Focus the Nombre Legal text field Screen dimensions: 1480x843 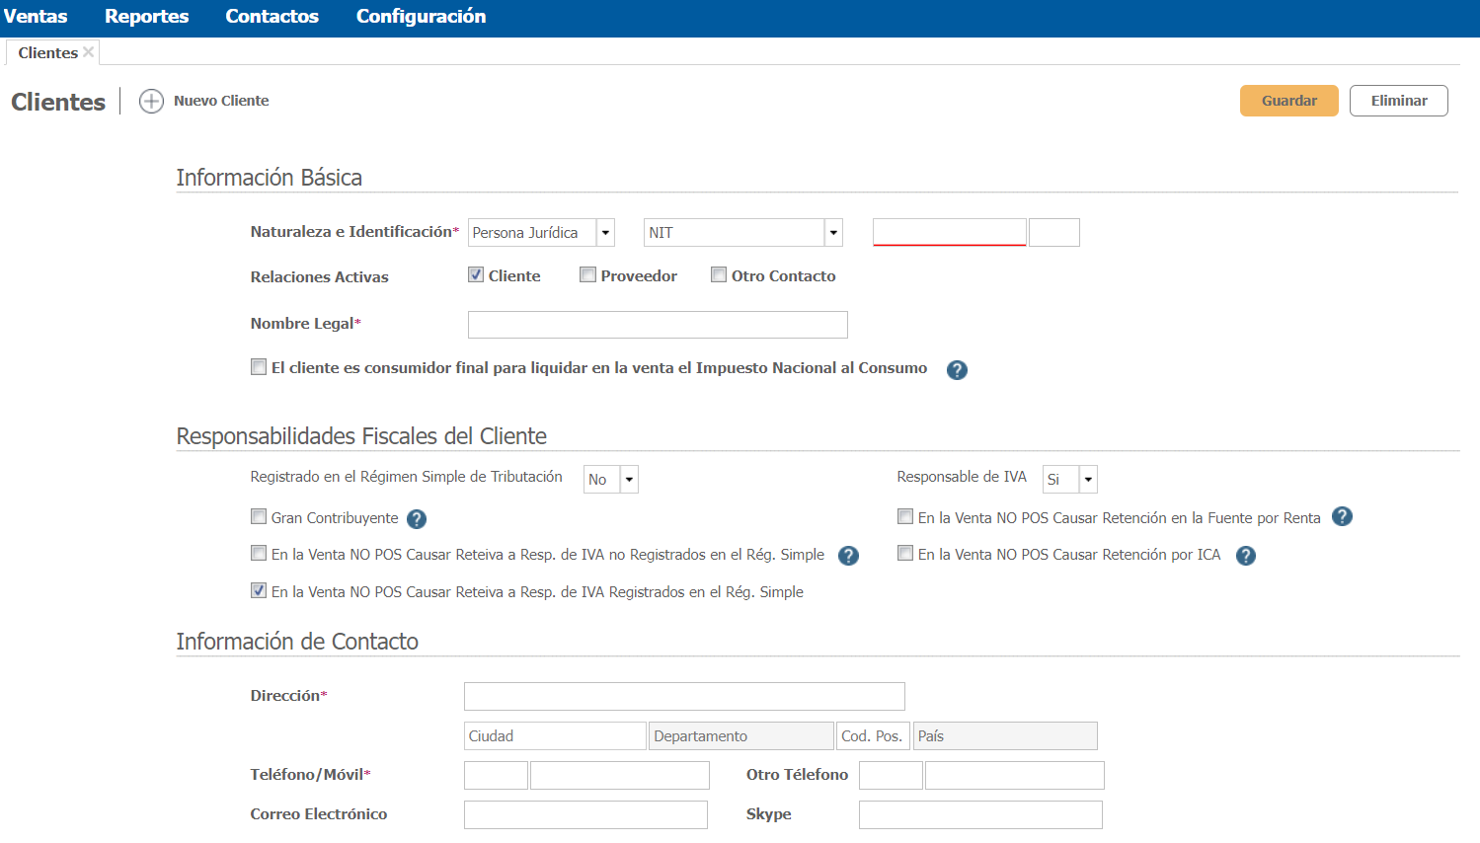coord(658,325)
